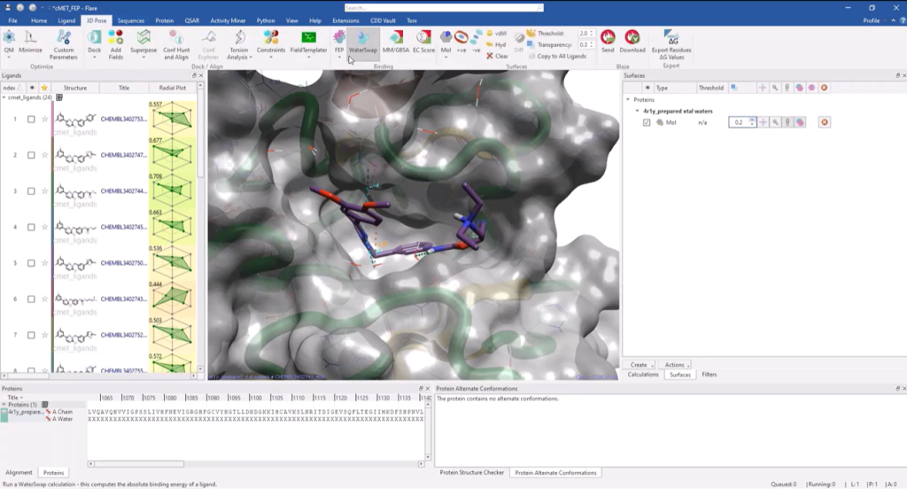Image resolution: width=907 pixels, height=489 pixels.
Task: Click delete icon in Surfaces header
Action: pyautogui.click(x=825, y=88)
